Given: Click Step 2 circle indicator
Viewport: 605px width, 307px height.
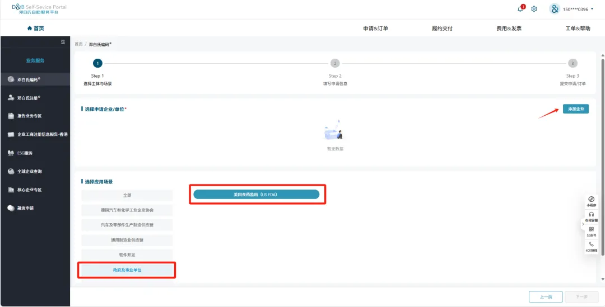Looking at the screenshot, I should 335,63.
